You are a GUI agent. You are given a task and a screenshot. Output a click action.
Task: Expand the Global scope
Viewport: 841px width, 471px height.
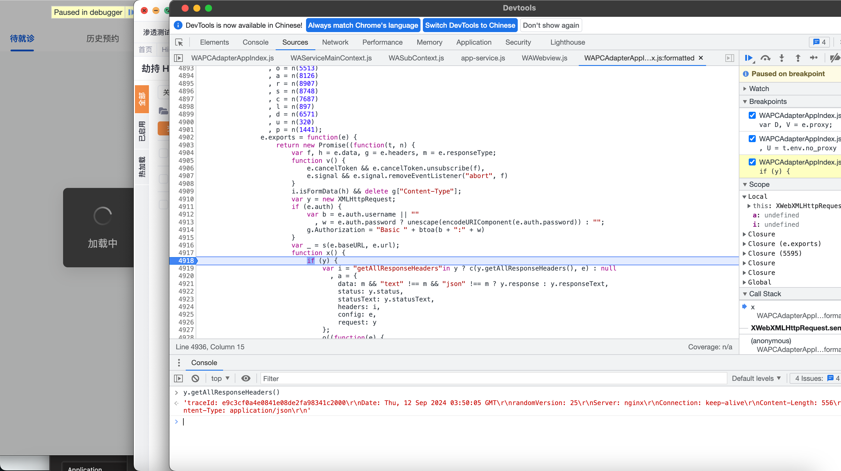point(744,282)
